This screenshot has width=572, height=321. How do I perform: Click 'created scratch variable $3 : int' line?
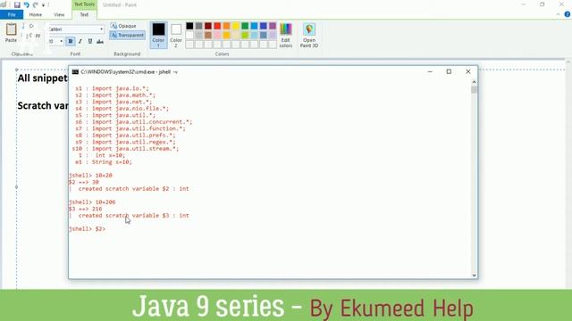pos(133,216)
